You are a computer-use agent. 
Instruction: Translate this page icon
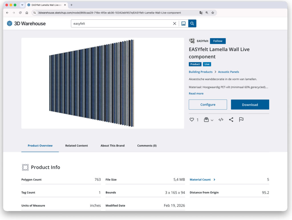201,13
